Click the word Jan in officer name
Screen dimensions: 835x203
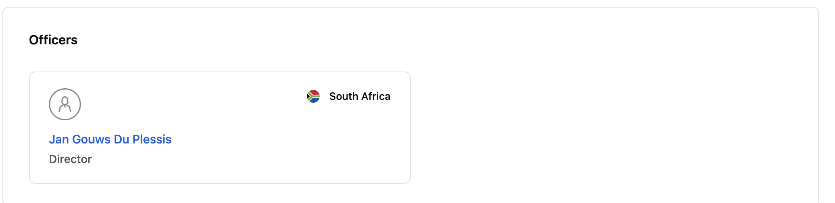59,139
